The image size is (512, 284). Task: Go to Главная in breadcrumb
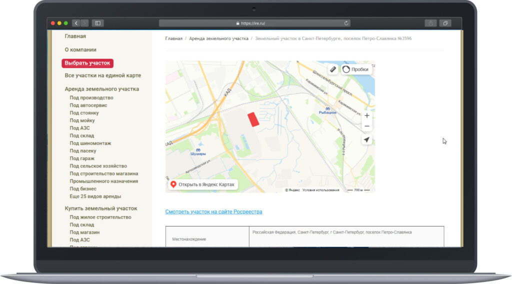(x=173, y=38)
